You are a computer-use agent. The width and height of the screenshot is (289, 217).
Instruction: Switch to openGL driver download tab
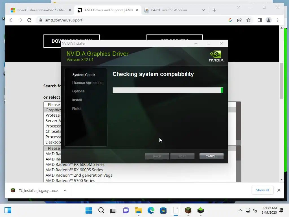tap(41, 10)
